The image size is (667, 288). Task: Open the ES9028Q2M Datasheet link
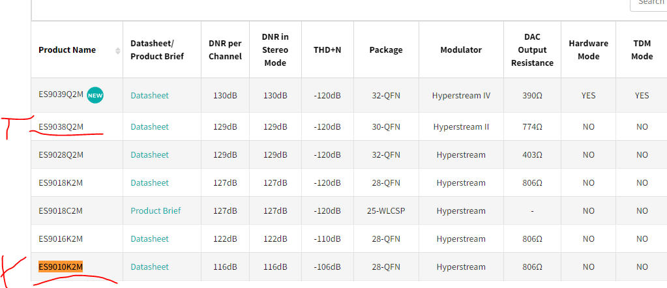(x=149, y=155)
